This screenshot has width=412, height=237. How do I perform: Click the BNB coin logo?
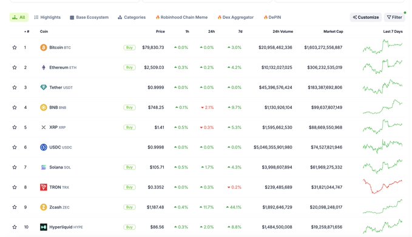[43, 107]
